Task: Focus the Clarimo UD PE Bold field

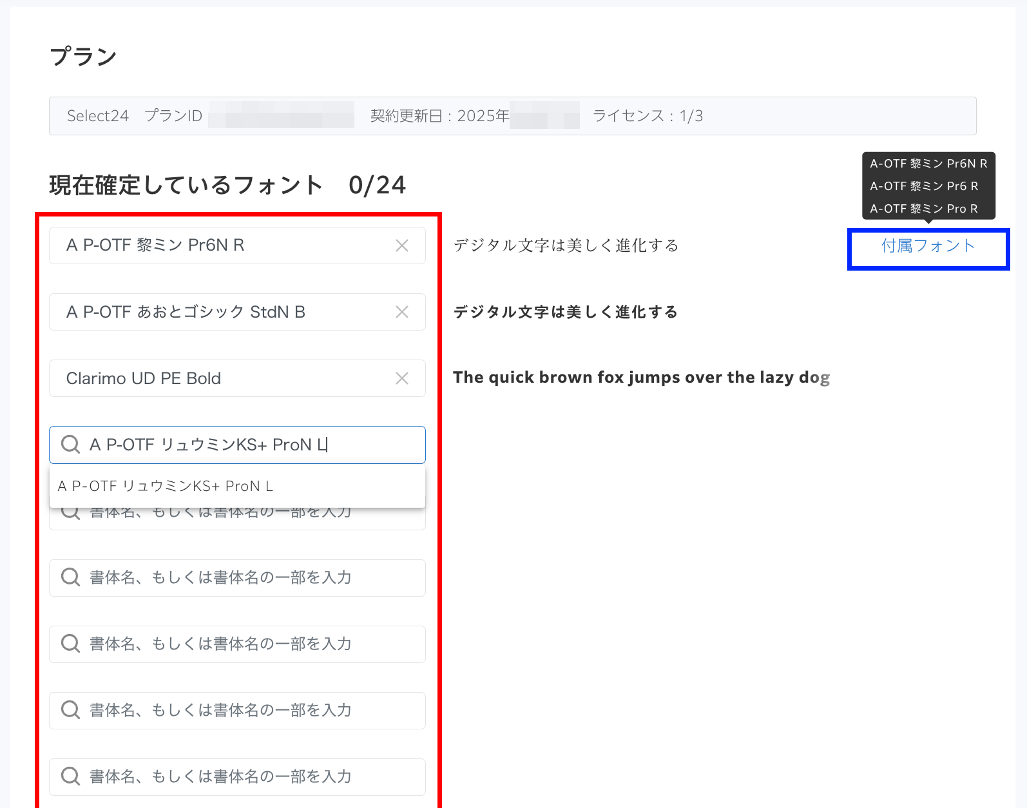Action: (237, 378)
